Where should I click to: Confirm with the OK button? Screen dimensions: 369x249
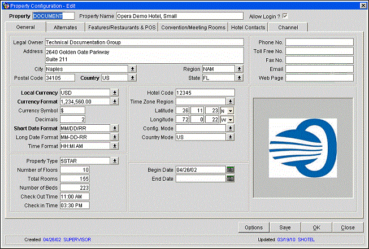(x=316, y=228)
